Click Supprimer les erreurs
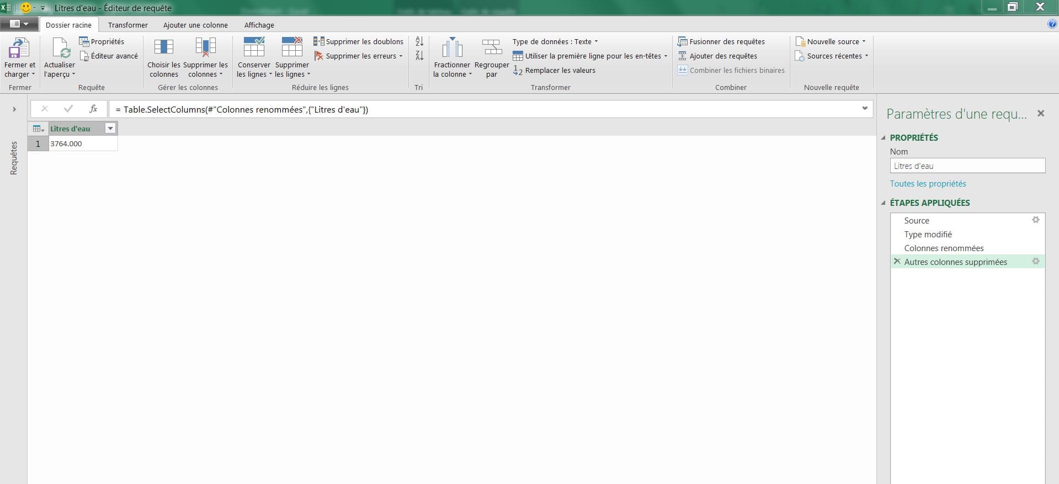1059x484 pixels. pyautogui.click(x=358, y=56)
